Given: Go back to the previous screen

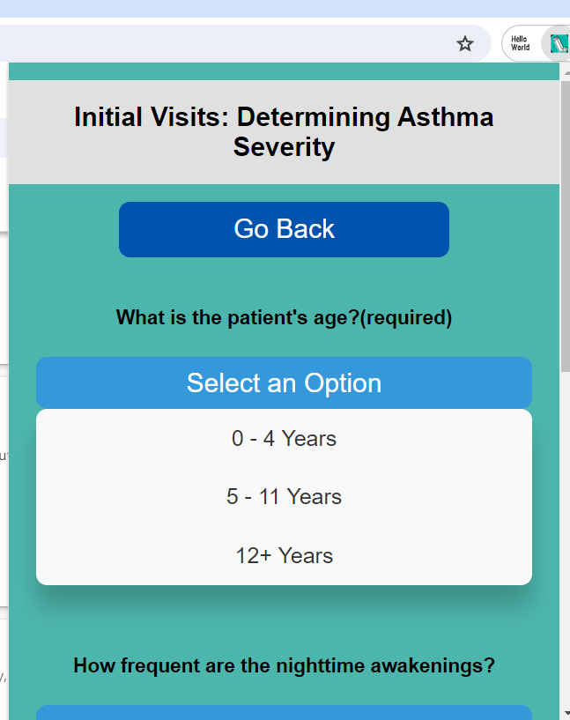Looking at the screenshot, I should [x=284, y=229].
